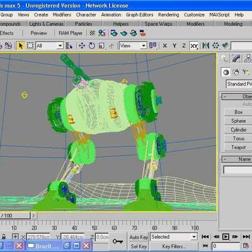Open Material/Map Browser spheres icon
Screen dimensions: 252x252
(102, 33)
